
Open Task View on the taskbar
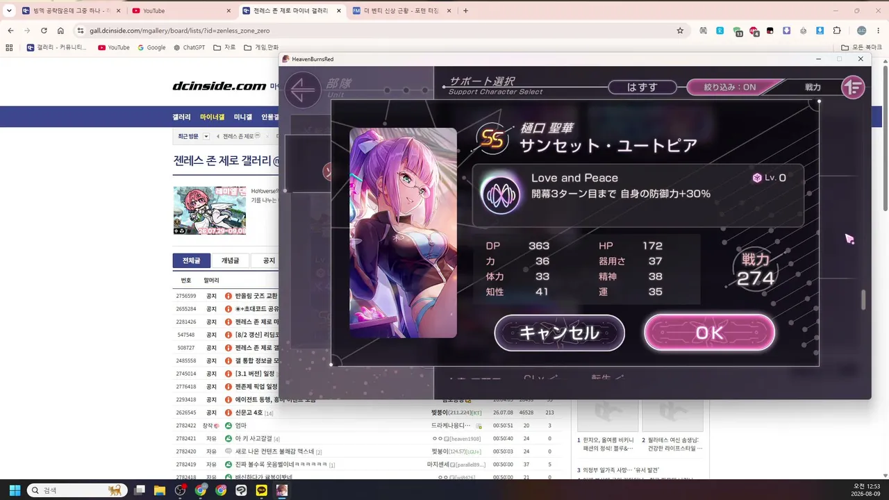[x=140, y=490]
